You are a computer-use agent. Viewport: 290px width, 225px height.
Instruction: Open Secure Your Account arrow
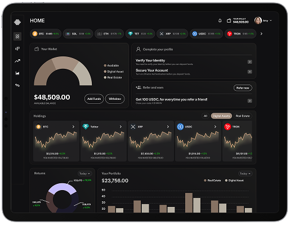point(249,72)
